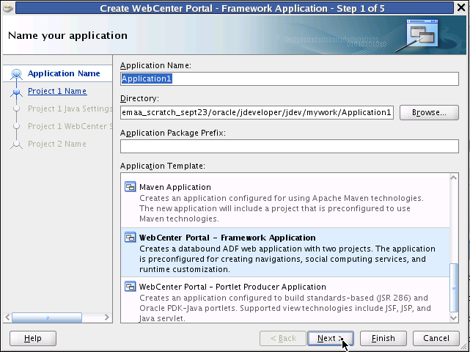Click the Finish button
Screen dimensions: 470x352
pos(383,339)
